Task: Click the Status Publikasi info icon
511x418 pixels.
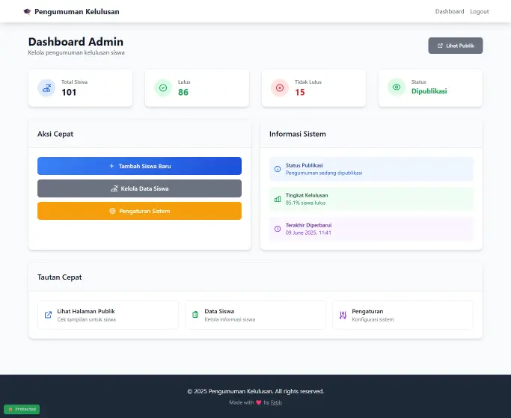Action: (278, 169)
